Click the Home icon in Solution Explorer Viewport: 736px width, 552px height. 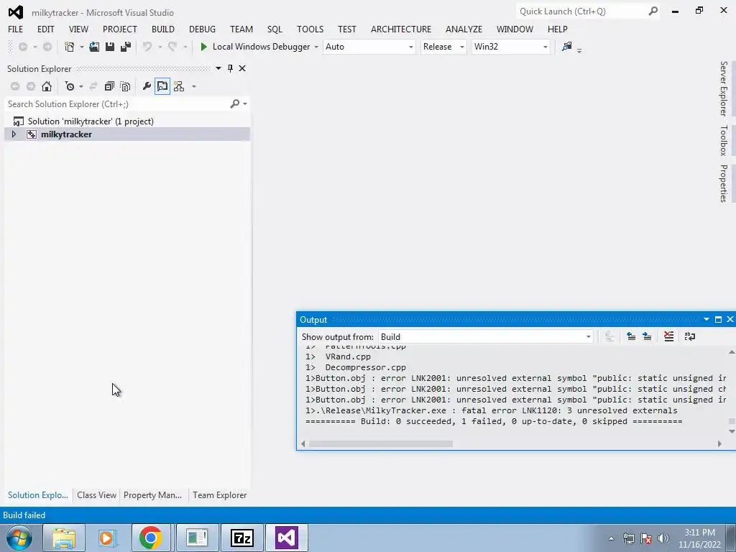pos(47,86)
